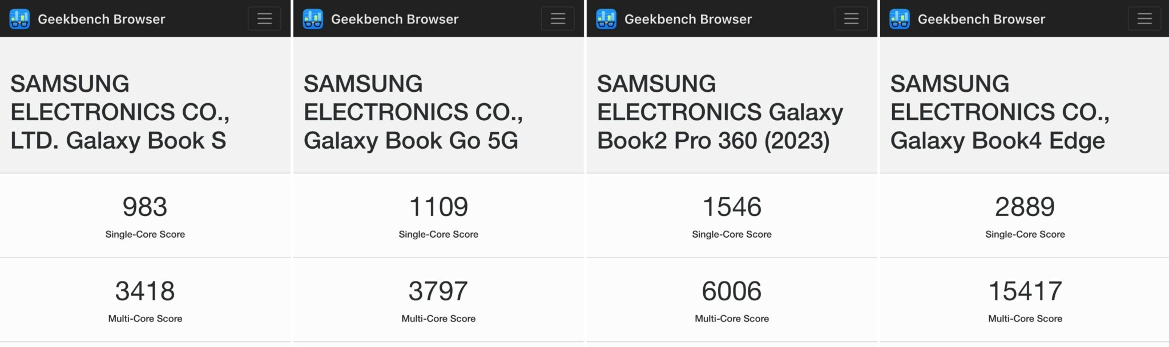Viewport: 1169px width, 347px height.
Task: Open the hamburger menu in the Galaxy Book4 Edge panel
Action: [1143, 18]
